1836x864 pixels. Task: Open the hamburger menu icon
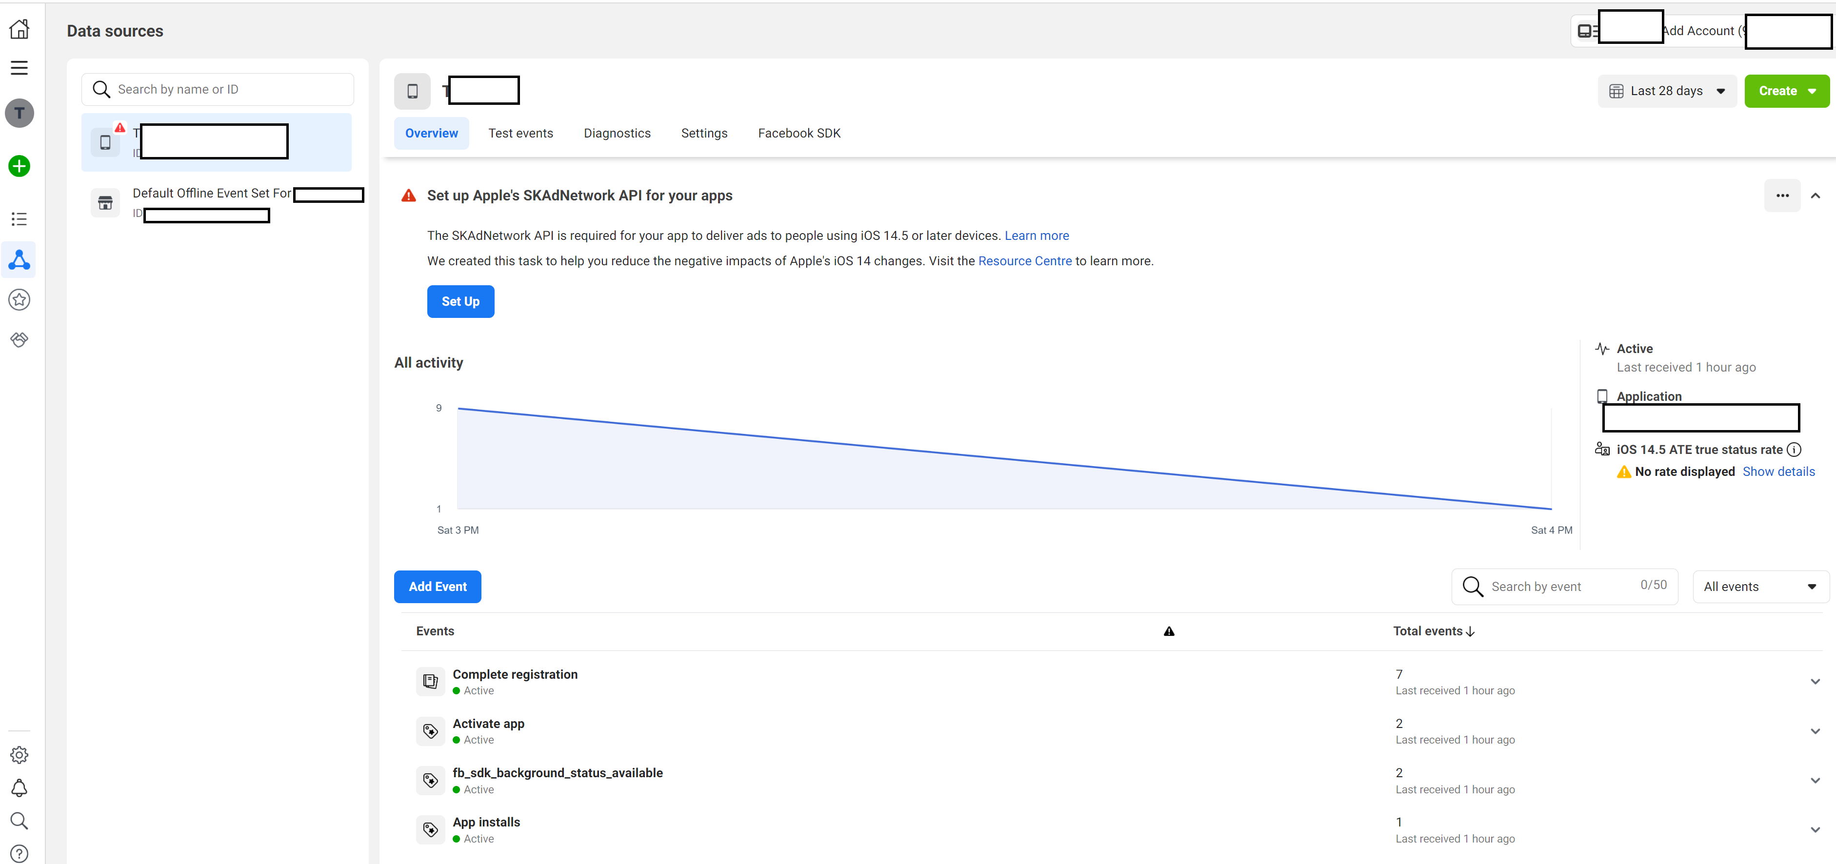click(19, 68)
